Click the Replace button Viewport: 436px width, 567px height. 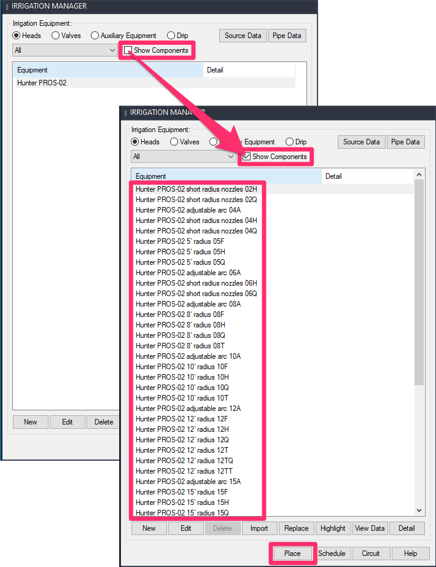297,528
